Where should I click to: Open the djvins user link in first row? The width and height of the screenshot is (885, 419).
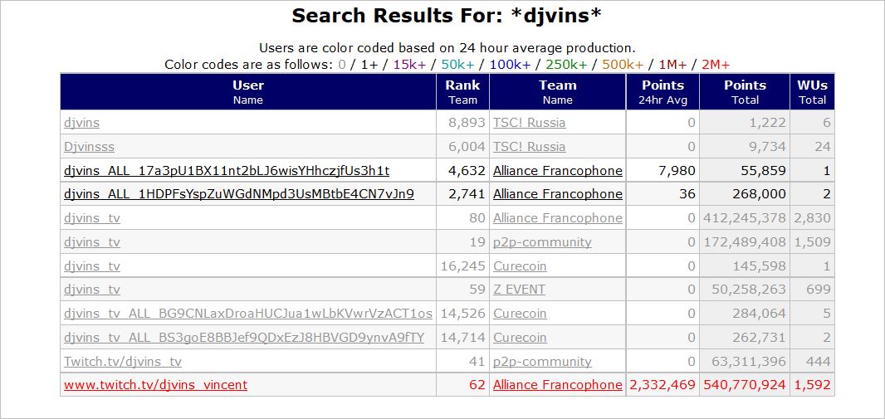tap(81, 123)
